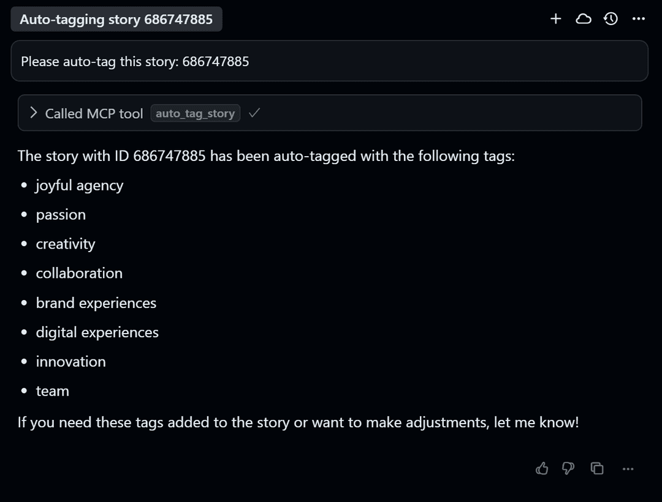Select the Auto-tagging story title chip
Screen dimensions: 662x502
point(116,18)
